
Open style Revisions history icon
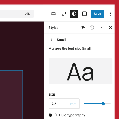(x=92, y=28)
